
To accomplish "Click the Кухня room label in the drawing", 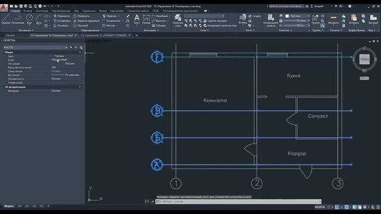I will tap(293, 75).
